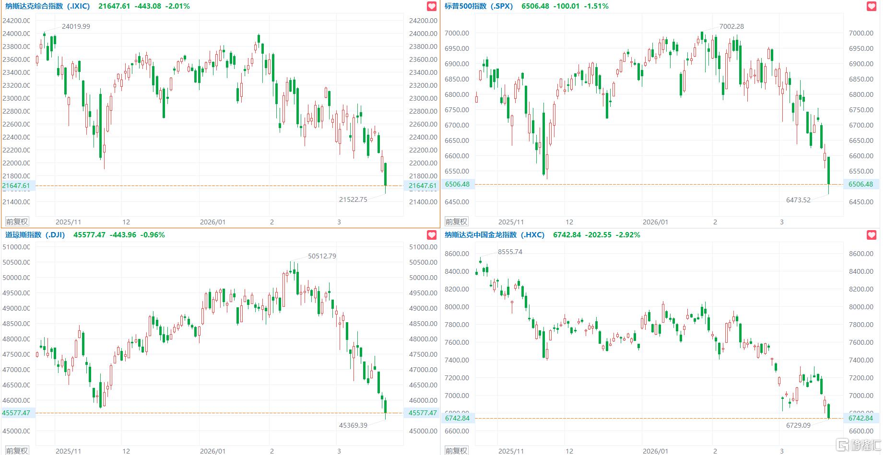Click the 7002.28 peak label on the S&P chart
Image resolution: width=885 pixels, height=455 pixels.
tap(732, 26)
